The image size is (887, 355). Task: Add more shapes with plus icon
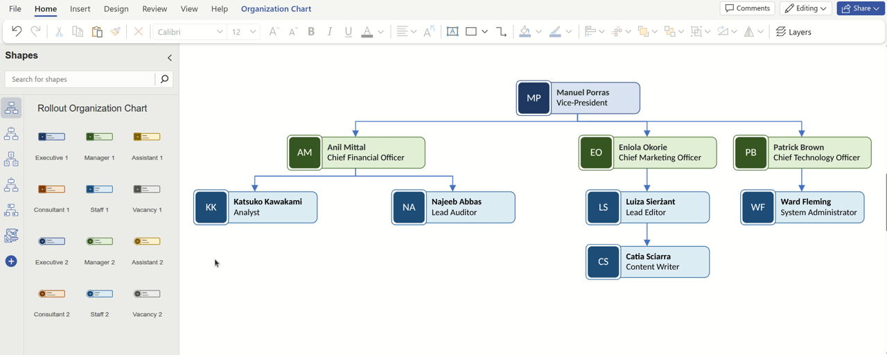point(11,261)
